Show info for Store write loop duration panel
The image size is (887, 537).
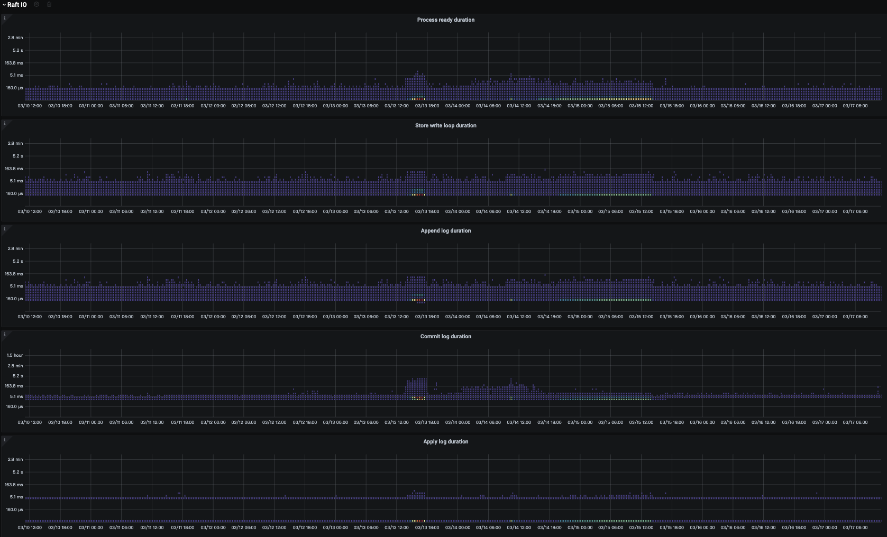coord(4,124)
